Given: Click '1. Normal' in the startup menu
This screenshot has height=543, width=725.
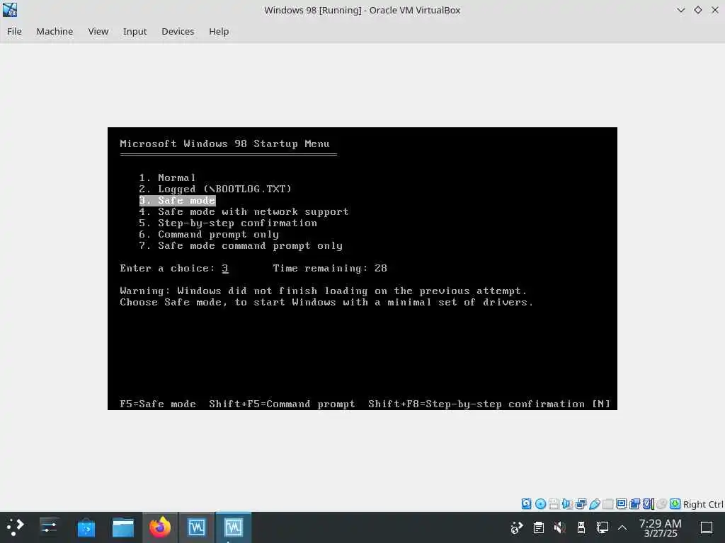Looking at the screenshot, I should click(x=167, y=177).
